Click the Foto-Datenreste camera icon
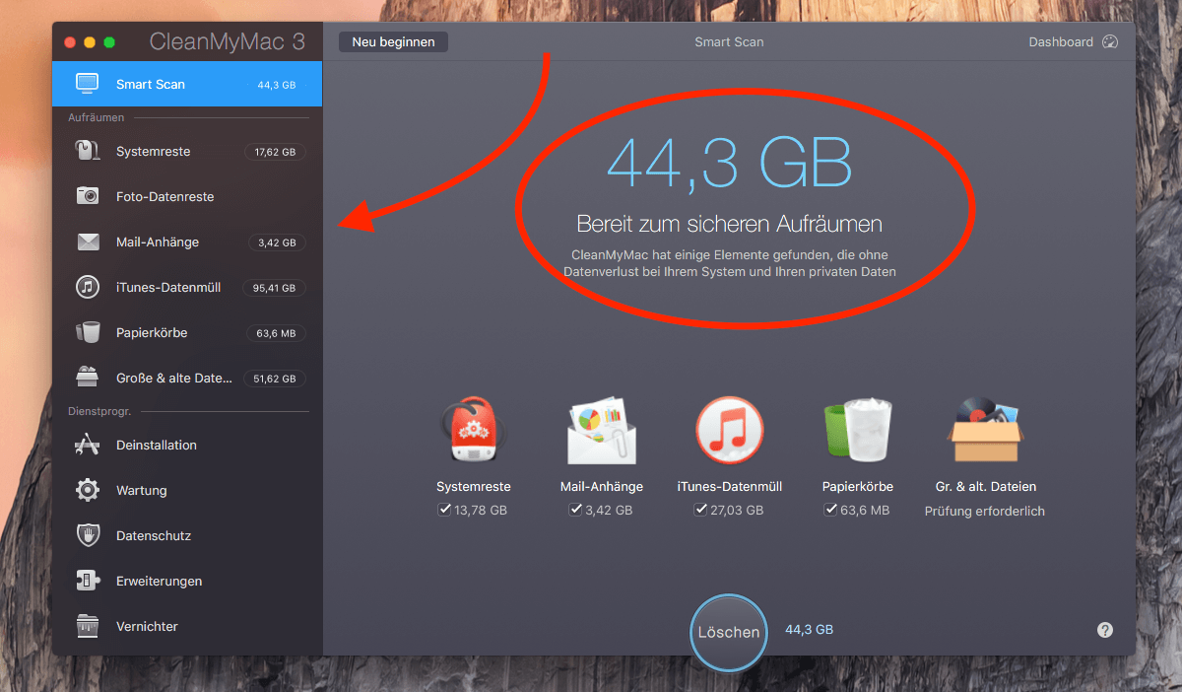 pyautogui.click(x=89, y=196)
